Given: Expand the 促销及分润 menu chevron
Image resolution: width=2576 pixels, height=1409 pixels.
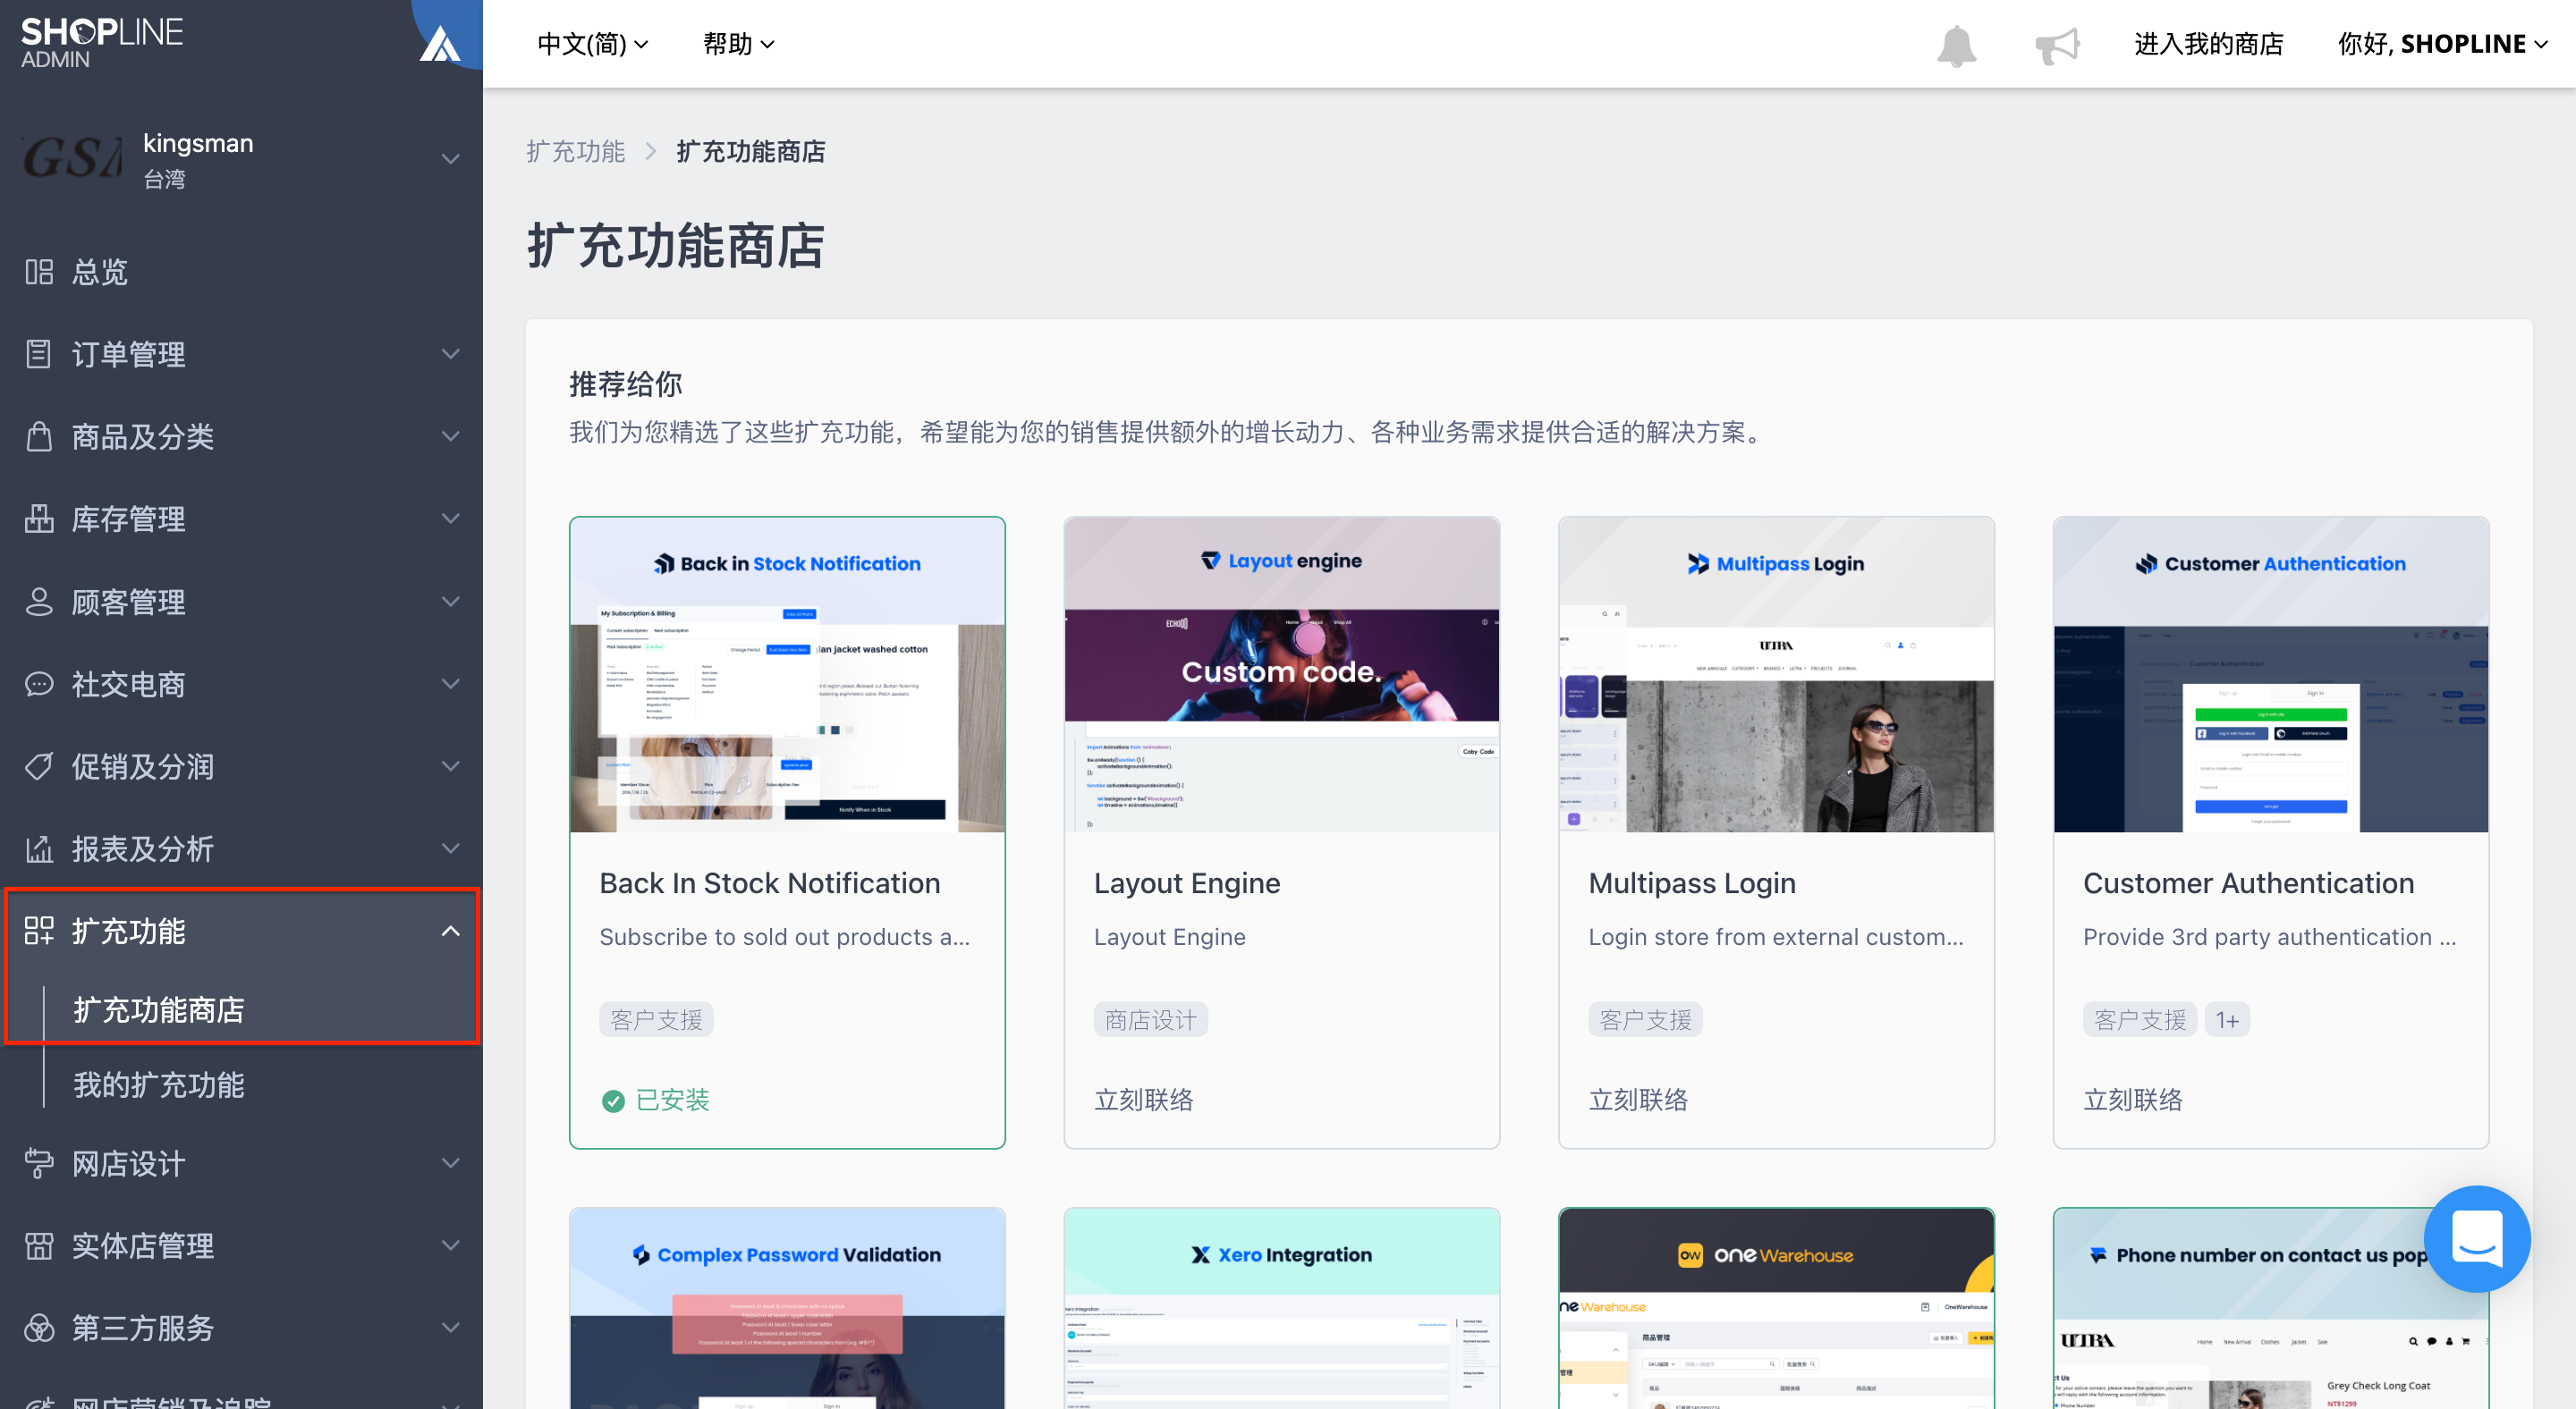Looking at the screenshot, I should point(451,766).
